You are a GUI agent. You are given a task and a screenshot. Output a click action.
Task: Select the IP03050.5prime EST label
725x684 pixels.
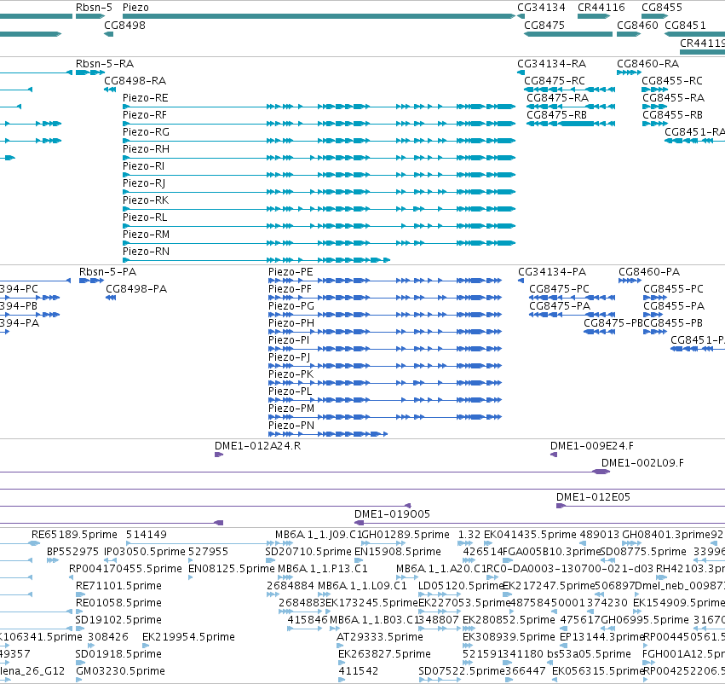click(144, 552)
